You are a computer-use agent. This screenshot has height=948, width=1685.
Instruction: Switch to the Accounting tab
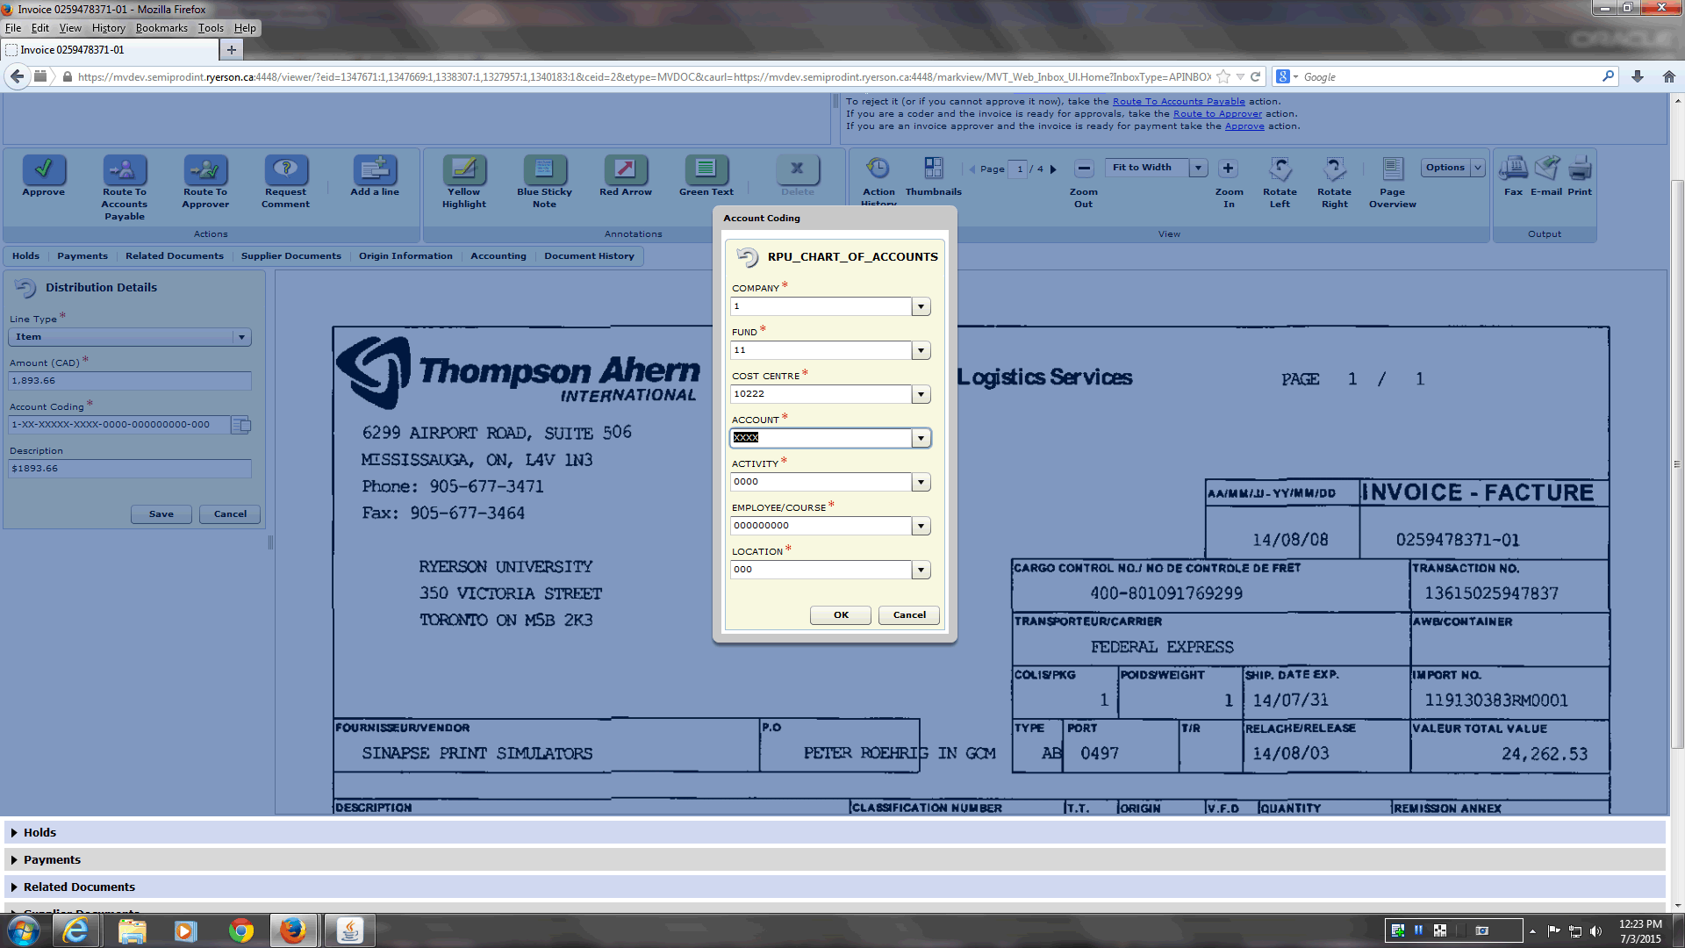click(498, 256)
